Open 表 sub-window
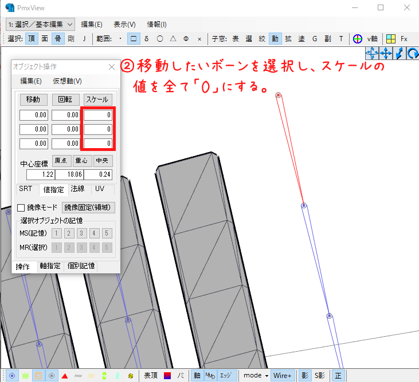Image resolution: width=419 pixels, height=382 pixels. click(236, 39)
